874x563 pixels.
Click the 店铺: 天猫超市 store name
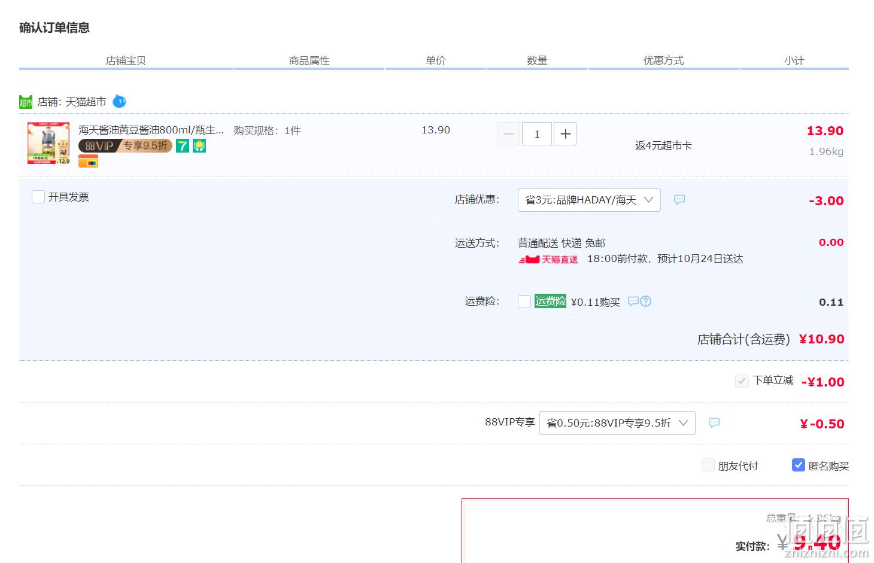pyautogui.click(x=72, y=102)
